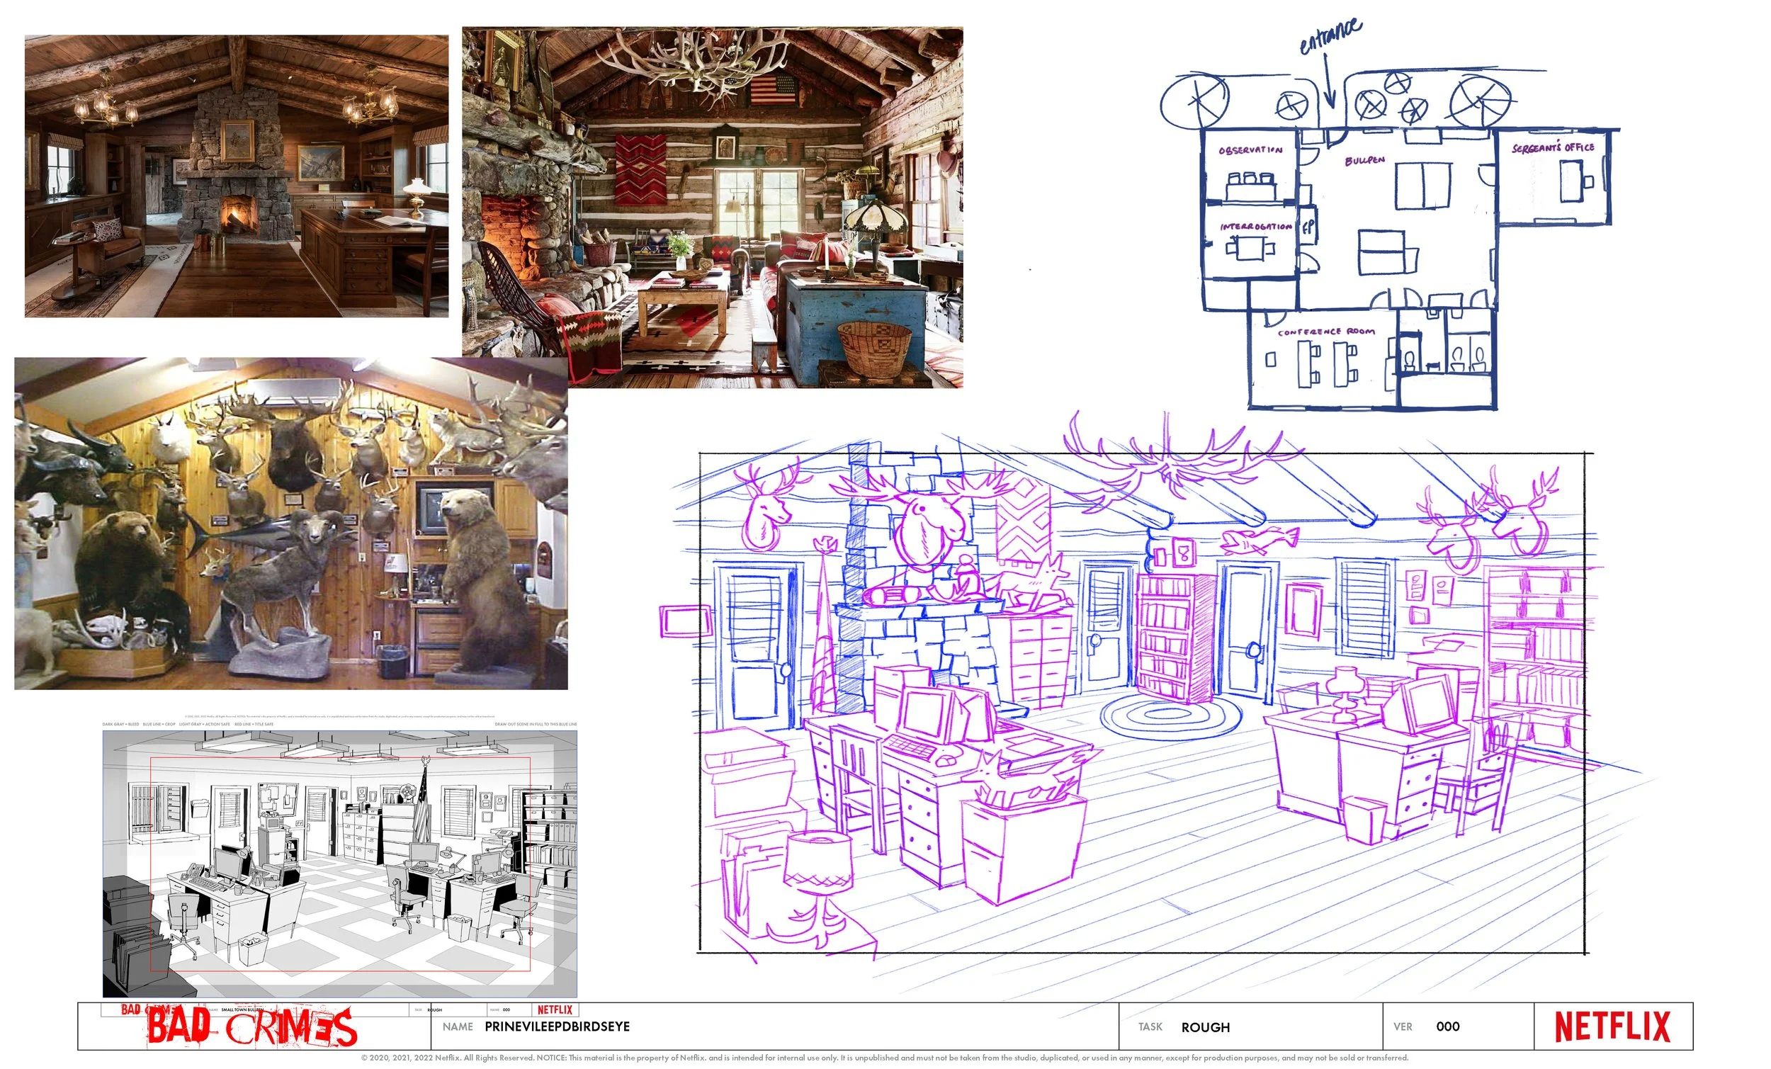This screenshot has width=1771, height=1069.
Task: Click the large Netflix logo in title block
Action: pos(1612,1026)
